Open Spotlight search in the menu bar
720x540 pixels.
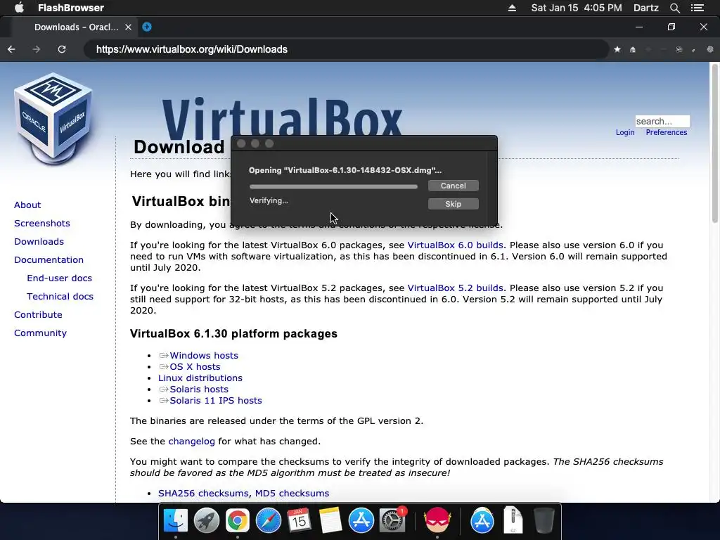(674, 8)
